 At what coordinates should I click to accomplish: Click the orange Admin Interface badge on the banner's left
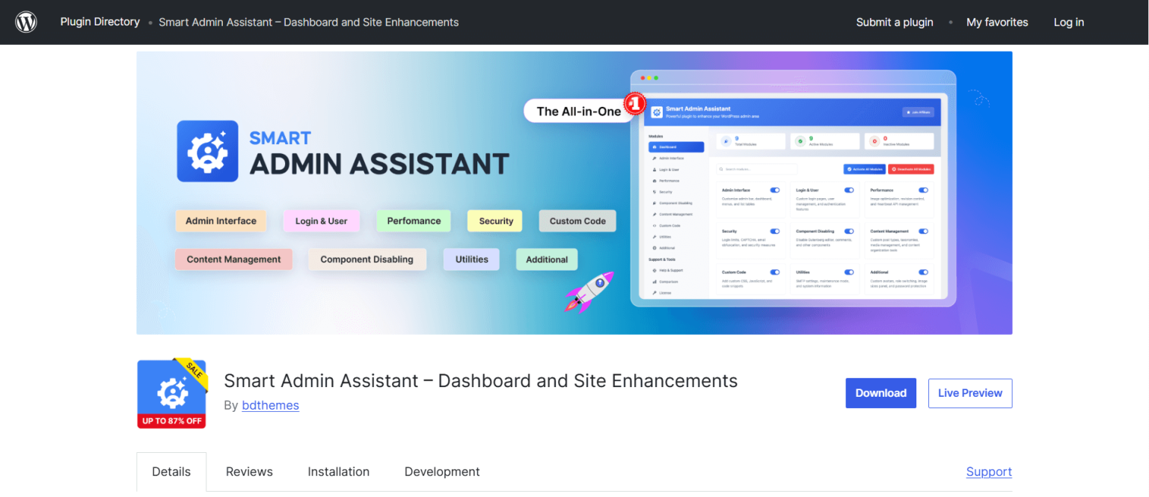pos(221,220)
